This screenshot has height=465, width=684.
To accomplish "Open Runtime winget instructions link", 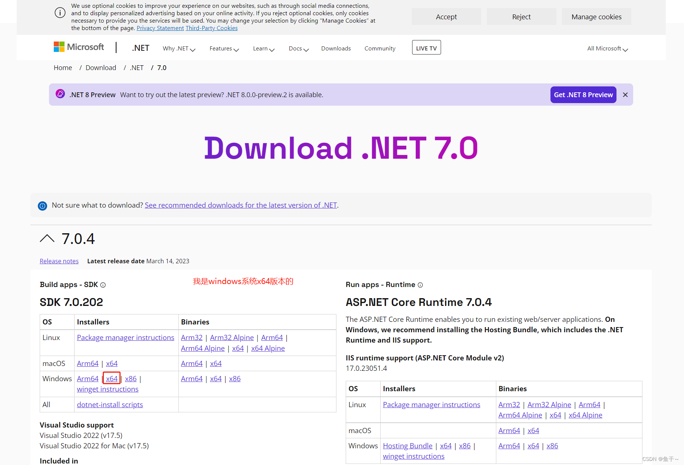I will (x=414, y=456).
